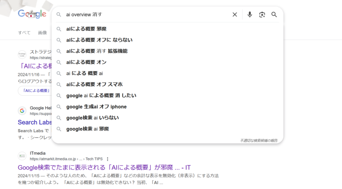Image resolution: width=342 pixels, height=189 pixels.
Task: Click magnifier icon beside 'aiによる概要 オン' suggestion
Action: click(x=59, y=62)
